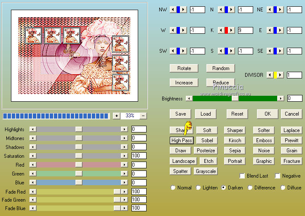This screenshot has height=216, width=305.
Task: Select the Lighten radio button
Action: pos(198,188)
